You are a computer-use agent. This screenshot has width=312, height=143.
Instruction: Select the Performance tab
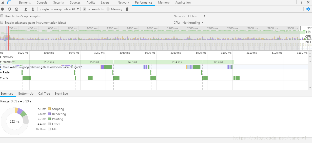pyautogui.click(x=144, y=3)
